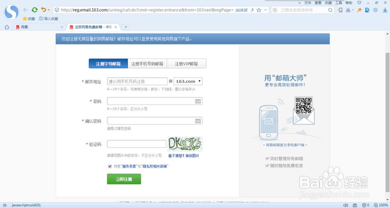Select the 注册VIP邮箱 tab
The height and width of the screenshot is (208, 390).
pyautogui.click(x=186, y=64)
